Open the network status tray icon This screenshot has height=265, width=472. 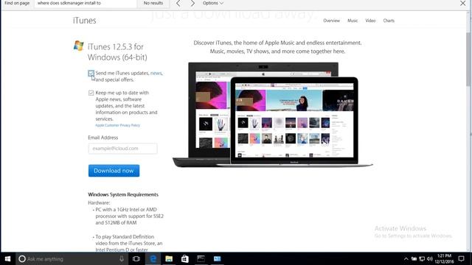click(x=422, y=258)
